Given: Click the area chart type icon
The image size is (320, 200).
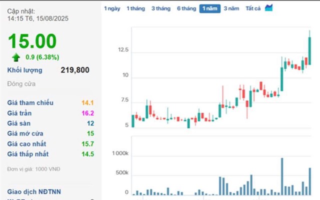Looking at the screenshot, I should point(269,8).
